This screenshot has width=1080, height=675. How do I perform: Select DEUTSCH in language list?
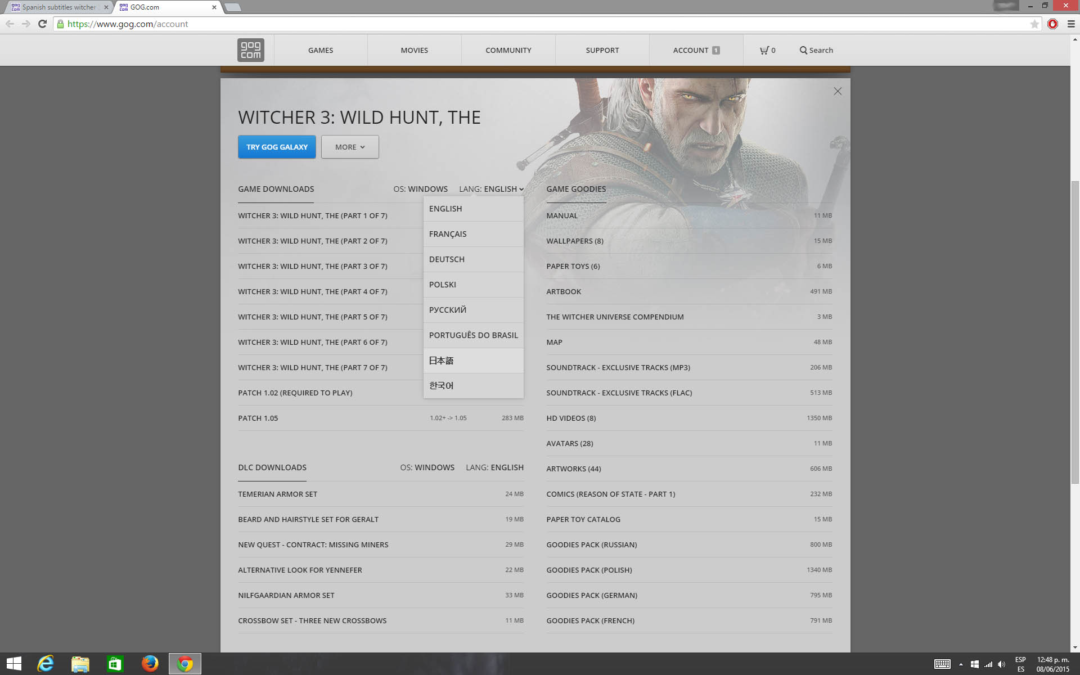[473, 259]
